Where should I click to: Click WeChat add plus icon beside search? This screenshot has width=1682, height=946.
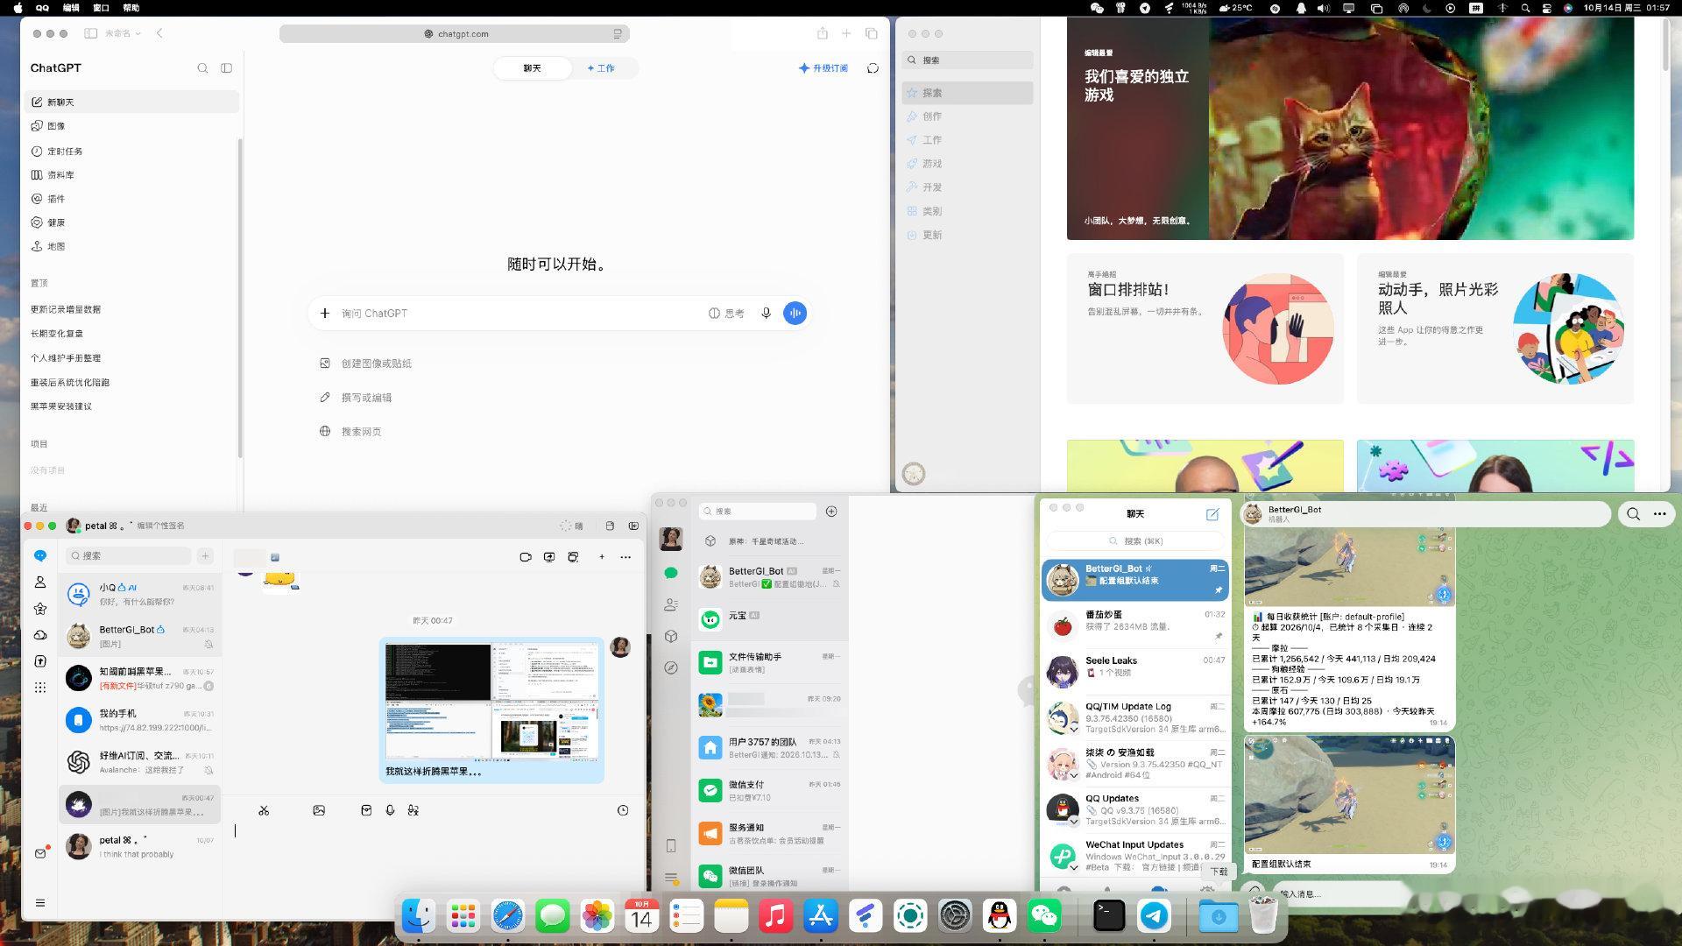pyautogui.click(x=831, y=512)
